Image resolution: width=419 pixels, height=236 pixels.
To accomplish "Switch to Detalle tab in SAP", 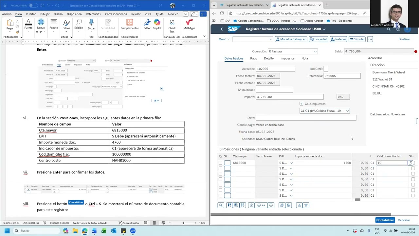I will tap(269, 58).
